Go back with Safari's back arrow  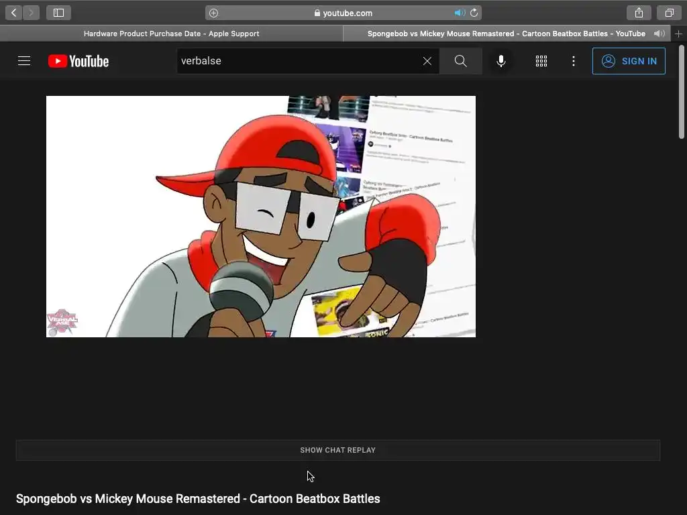tap(14, 13)
